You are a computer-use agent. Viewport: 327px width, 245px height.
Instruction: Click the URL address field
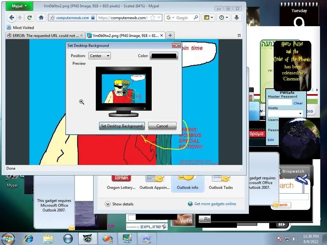click(x=123, y=18)
